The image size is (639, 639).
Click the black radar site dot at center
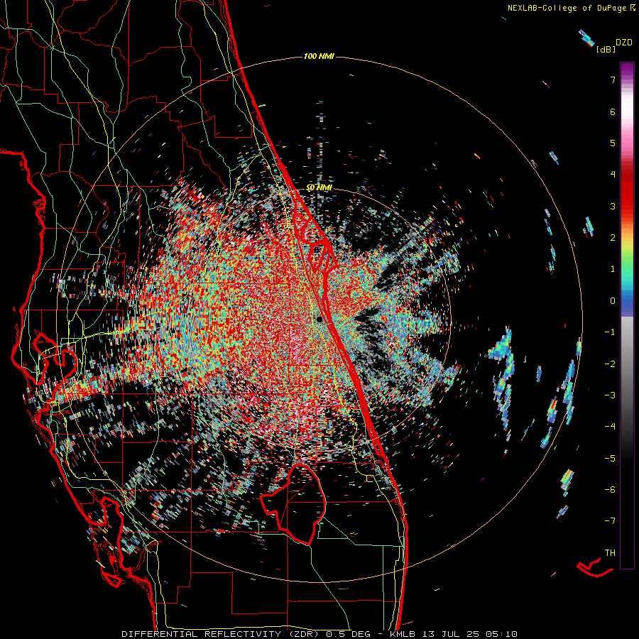tap(320, 319)
